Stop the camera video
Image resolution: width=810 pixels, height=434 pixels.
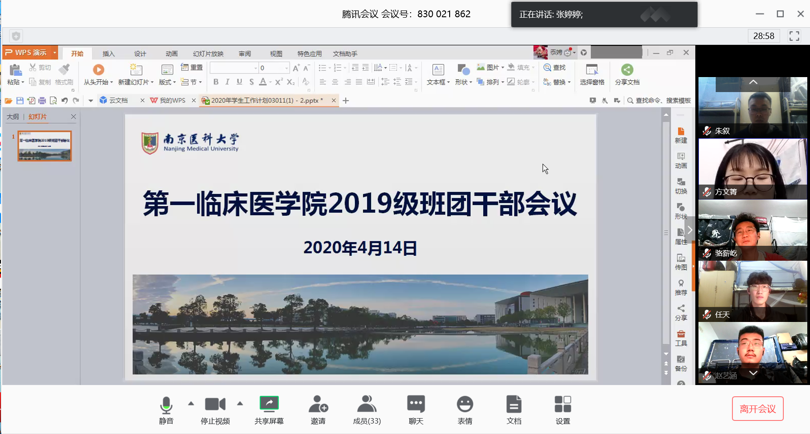[x=215, y=404]
